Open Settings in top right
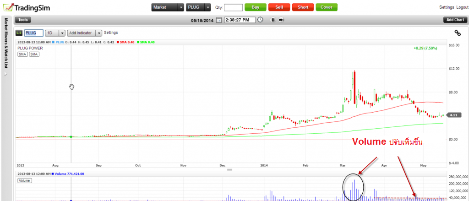This screenshot has height=201, width=469. 447,7
